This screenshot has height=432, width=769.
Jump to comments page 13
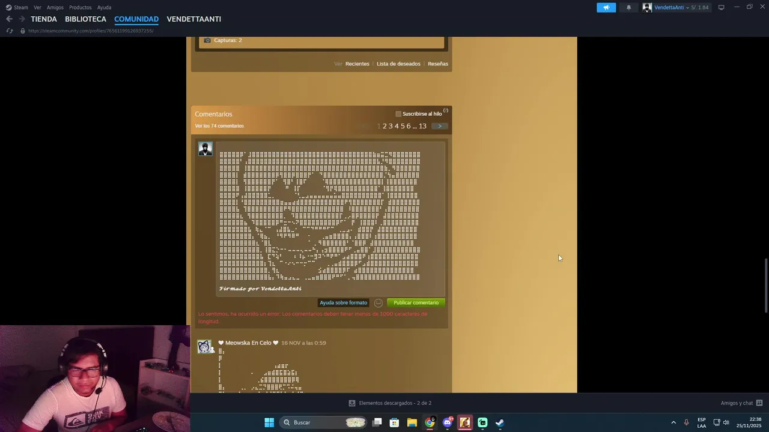pos(422,126)
